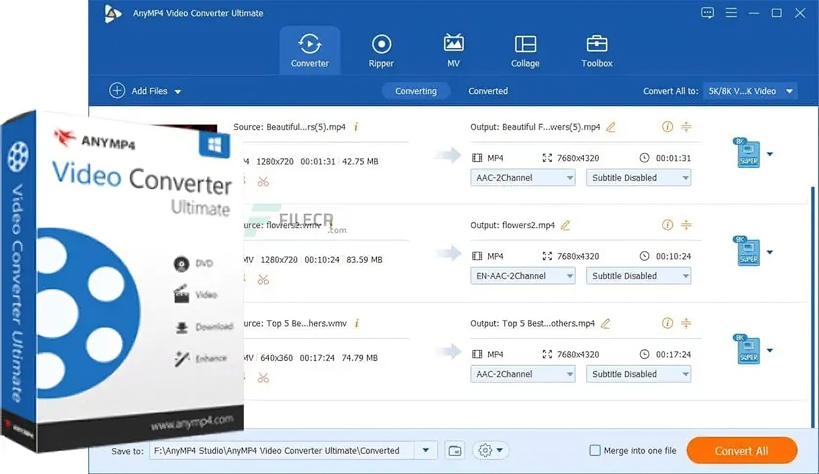The image size is (819, 474).
Task: Switch to the Ripper tab
Action: 381,50
